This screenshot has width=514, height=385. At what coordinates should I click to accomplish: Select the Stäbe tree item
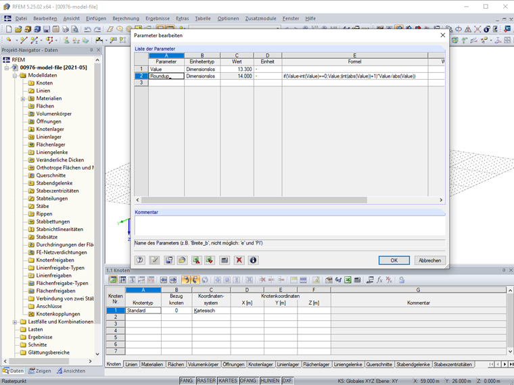click(43, 206)
